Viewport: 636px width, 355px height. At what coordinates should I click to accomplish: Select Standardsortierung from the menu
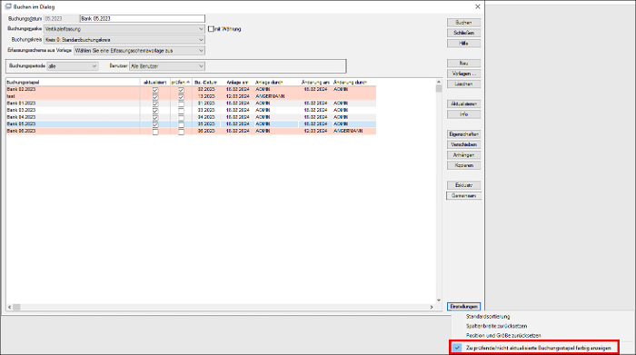tap(488, 317)
